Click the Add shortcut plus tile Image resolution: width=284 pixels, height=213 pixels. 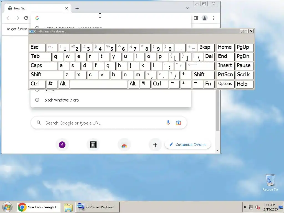pyautogui.click(x=155, y=145)
